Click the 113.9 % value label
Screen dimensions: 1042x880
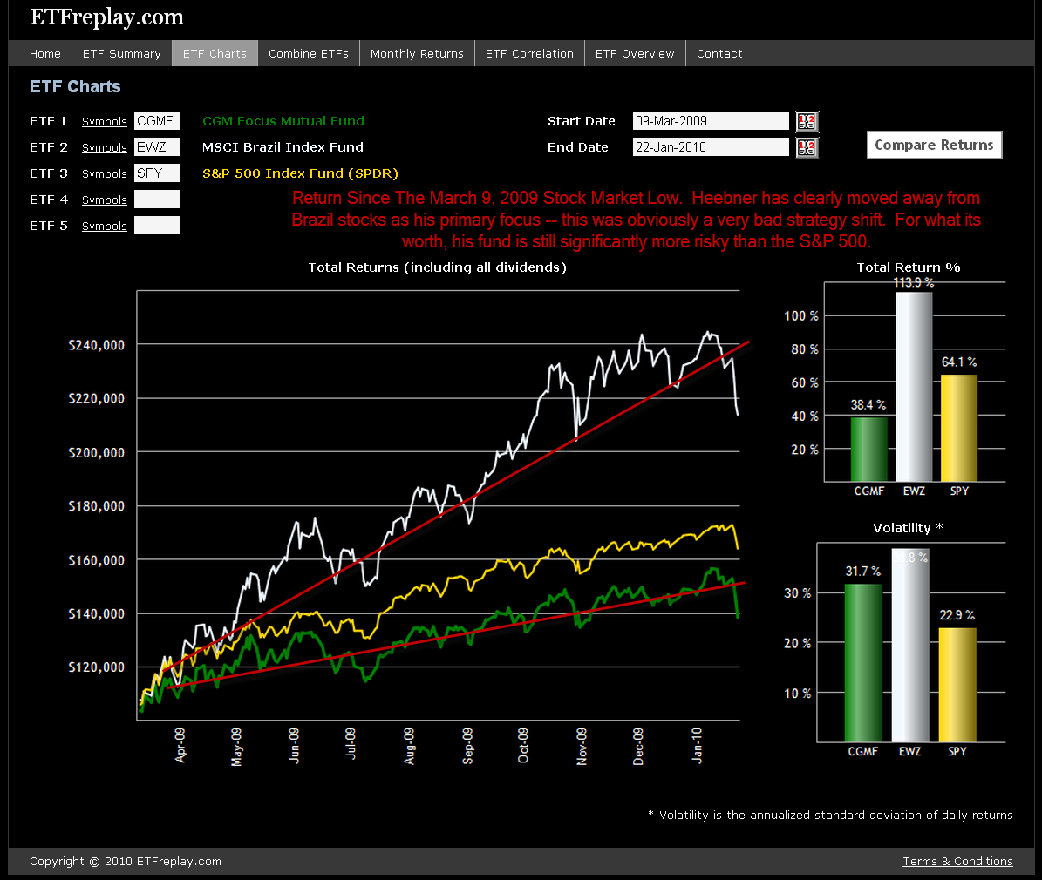tap(914, 282)
